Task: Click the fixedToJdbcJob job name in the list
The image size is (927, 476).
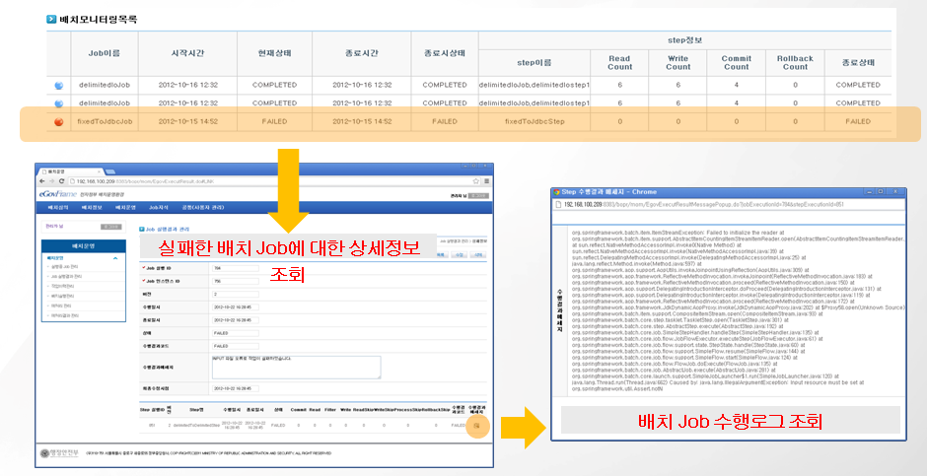Action: click(x=106, y=122)
